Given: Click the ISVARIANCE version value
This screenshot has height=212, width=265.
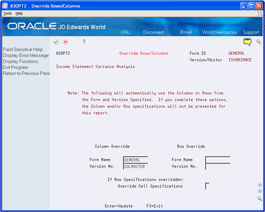Looking at the screenshot, I should click(x=240, y=60).
